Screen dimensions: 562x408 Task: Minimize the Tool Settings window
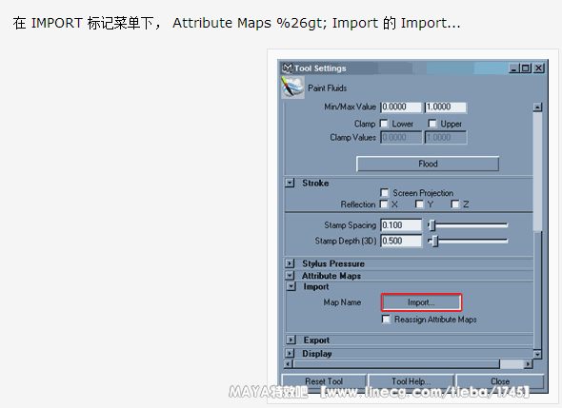coord(514,68)
